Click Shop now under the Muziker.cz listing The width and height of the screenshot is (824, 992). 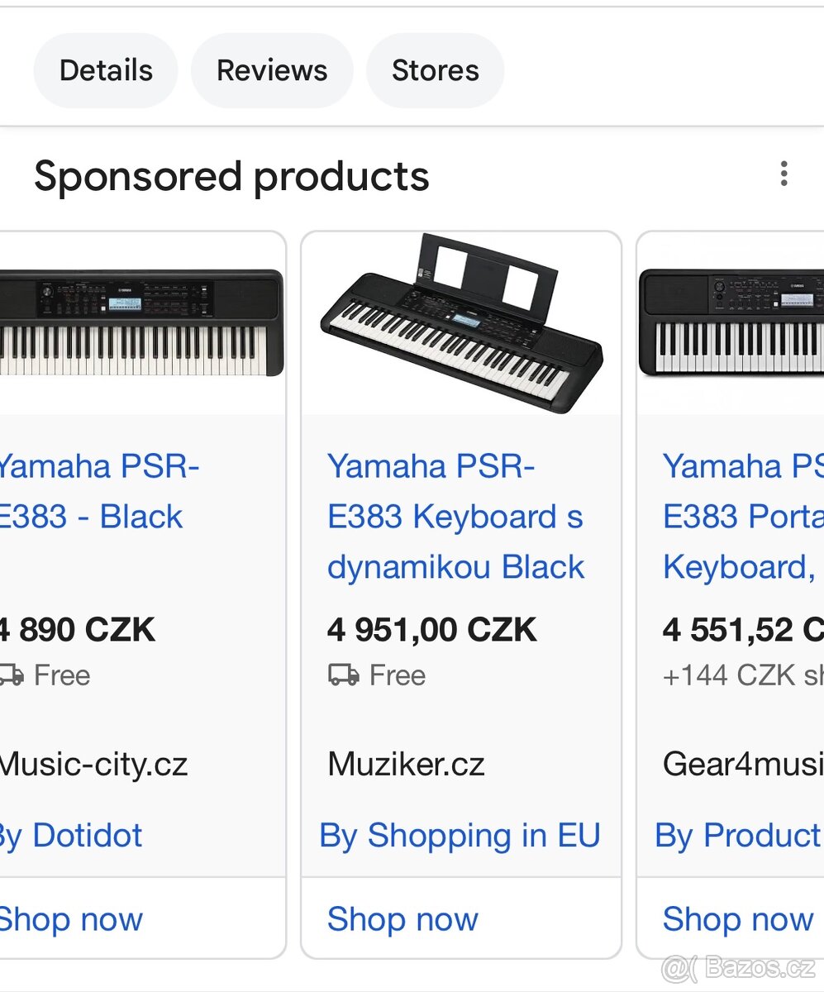(402, 918)
